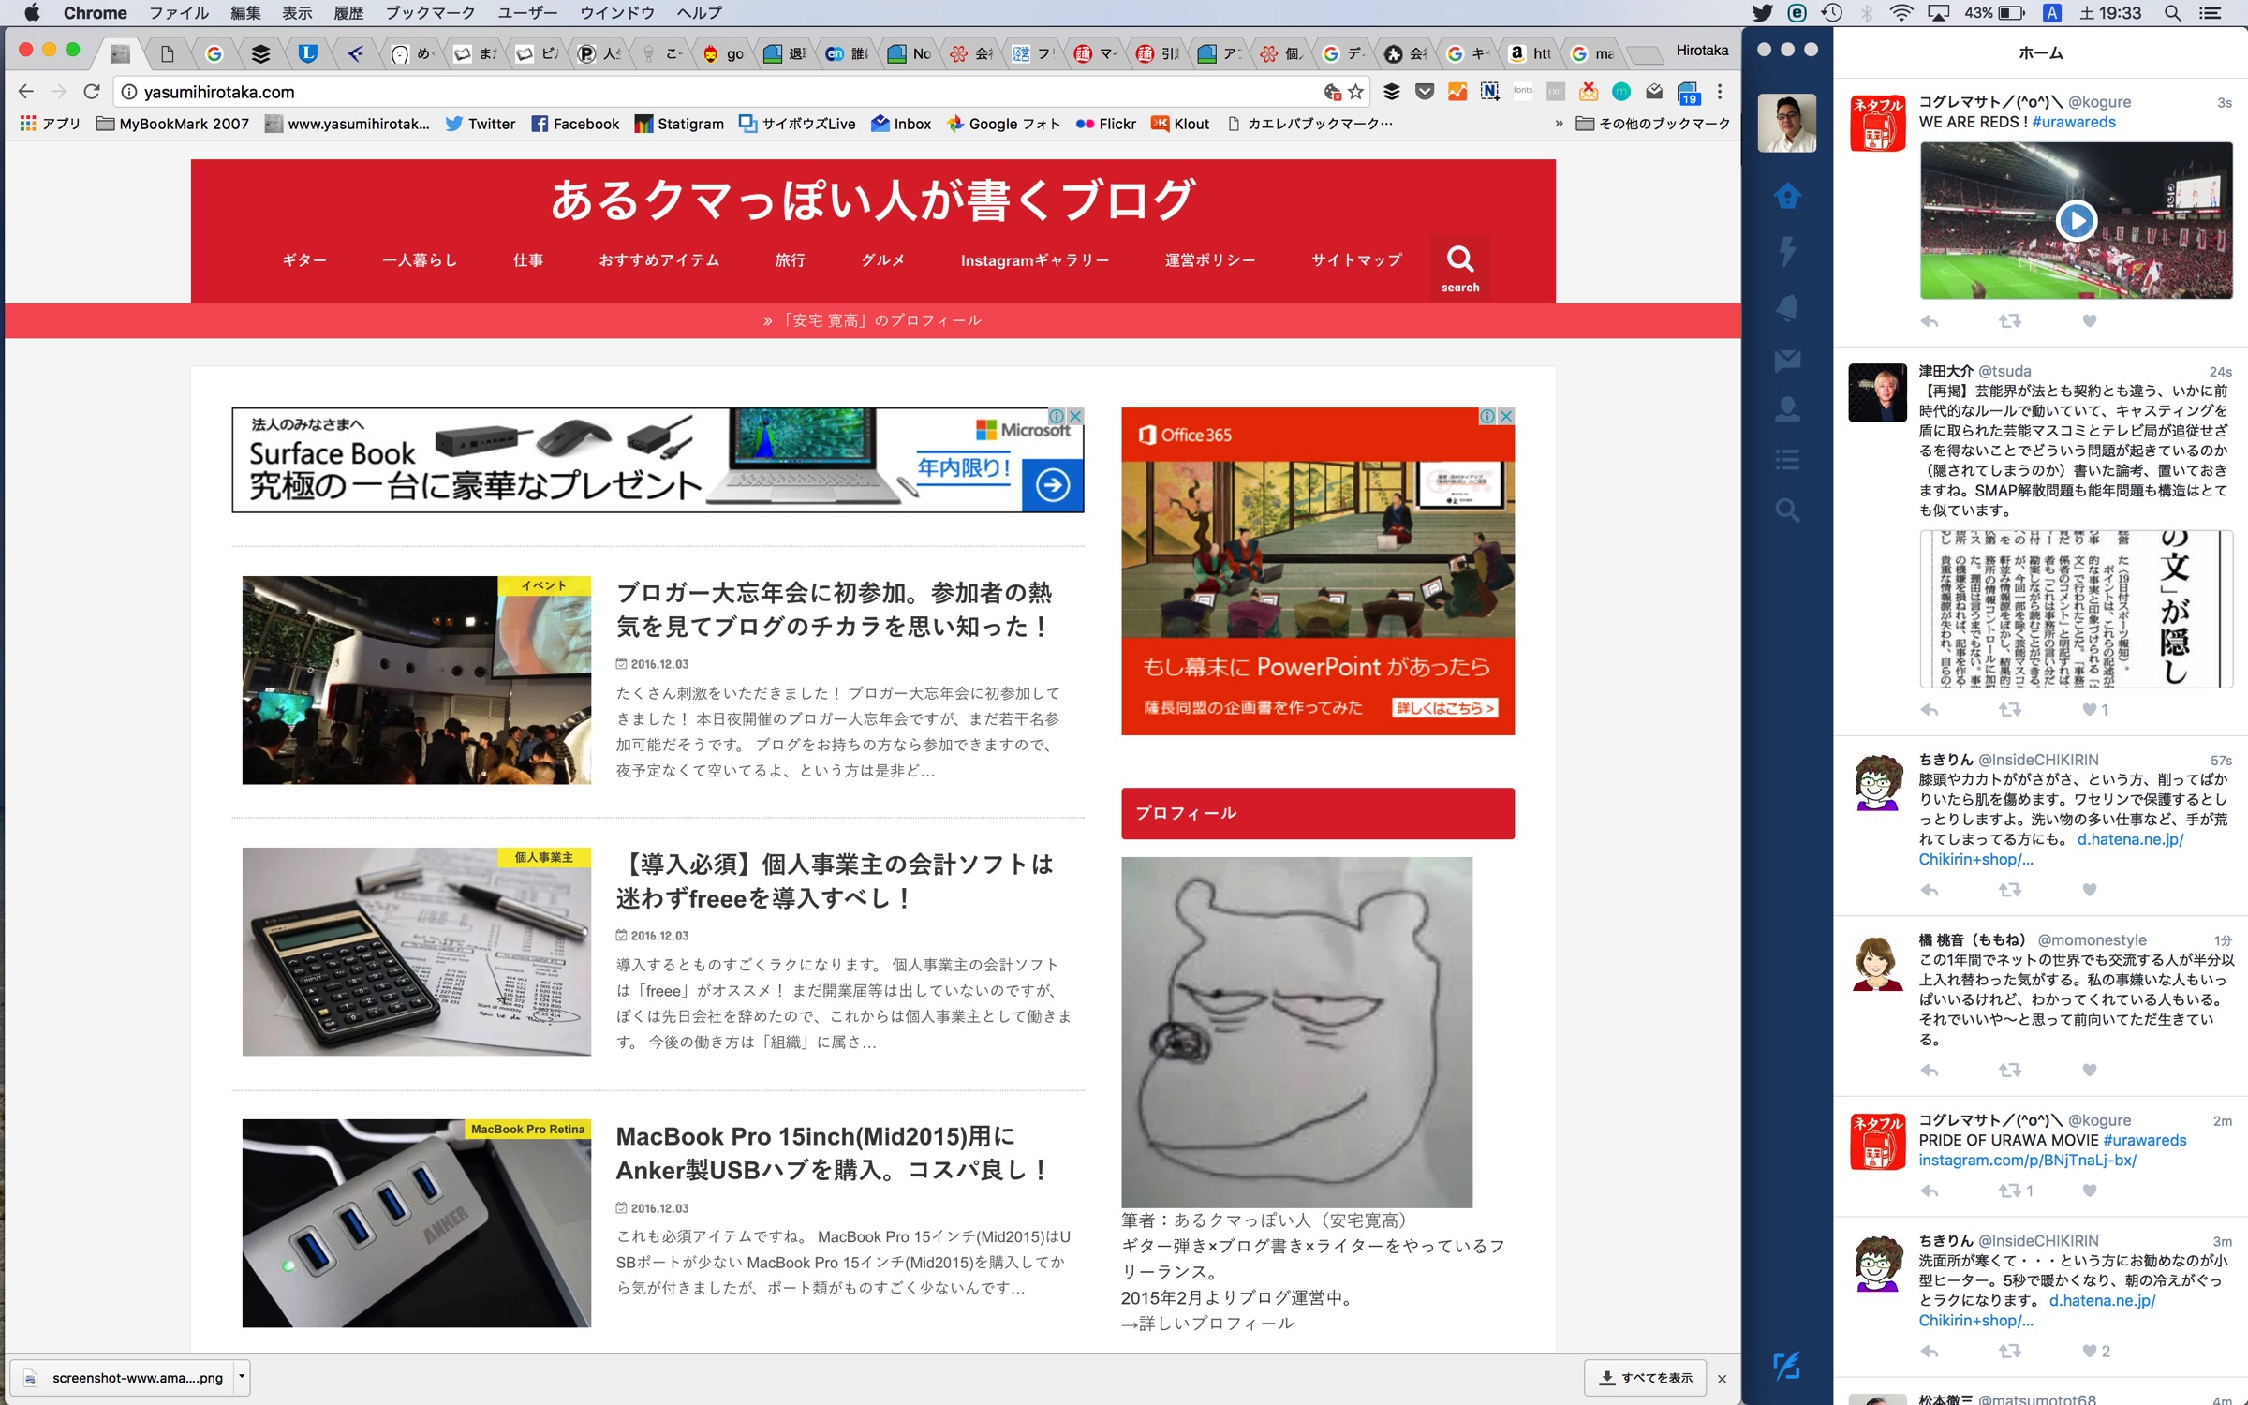Click the bear drawing profile image
Image resolution: width=2248 pixels, height=1405 pixels.
(x=1296, y=1032)
